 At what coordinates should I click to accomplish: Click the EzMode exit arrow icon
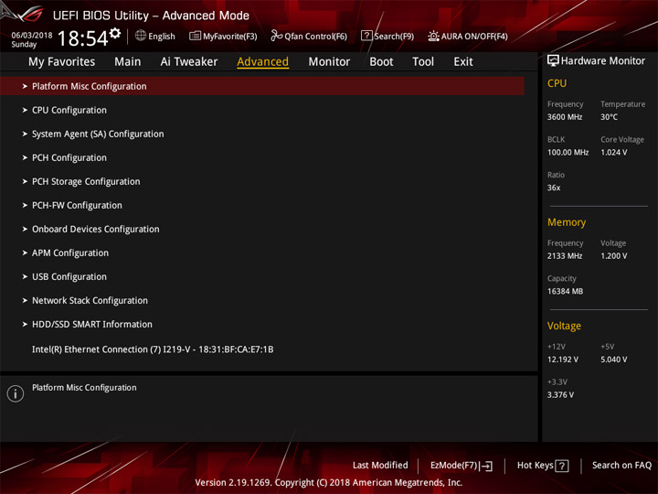(x=486, y=466)
